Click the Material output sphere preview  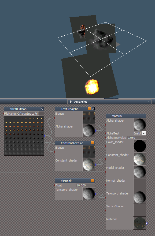(140, 223)
